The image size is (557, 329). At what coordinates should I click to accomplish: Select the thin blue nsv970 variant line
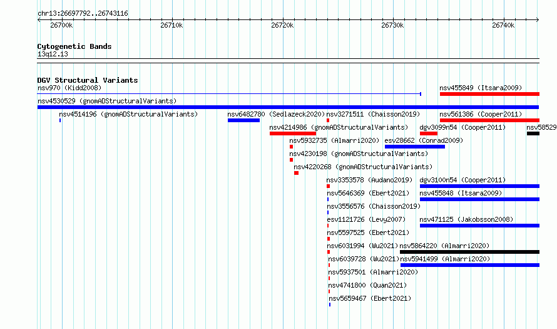[229, 94]
